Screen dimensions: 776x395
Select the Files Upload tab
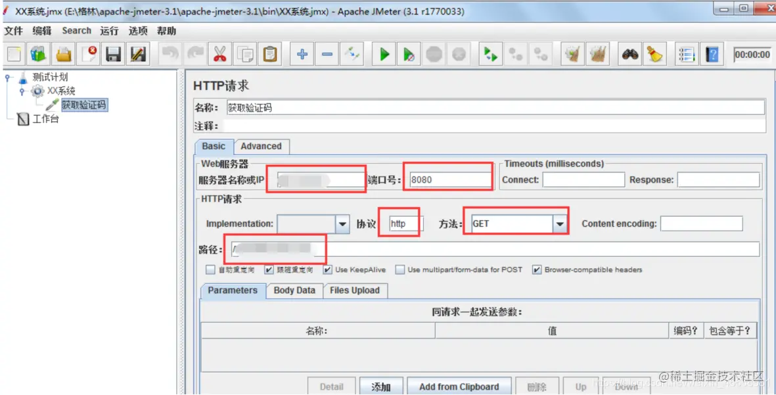point(355,290)
